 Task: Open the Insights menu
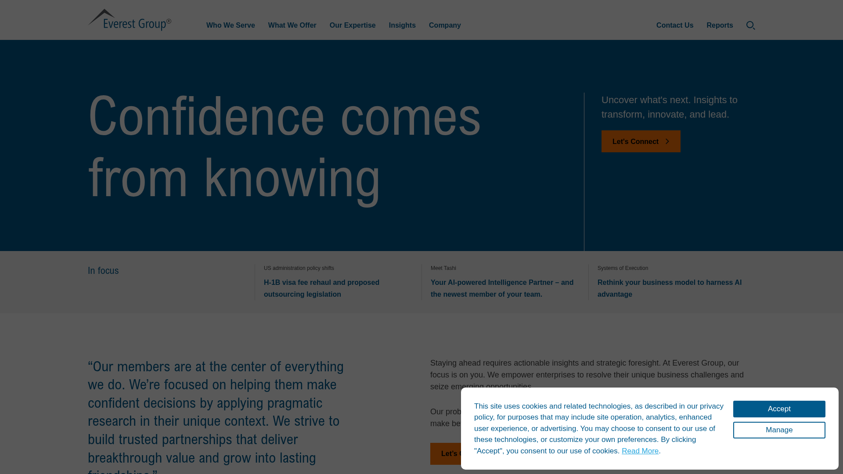coord(402,25)
